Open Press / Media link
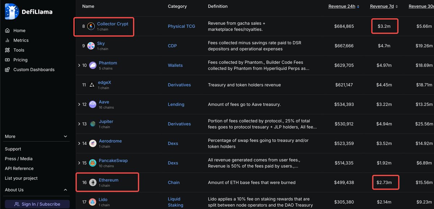The width and height of the screenshot is (434, 209). click(x=19, y=159)
